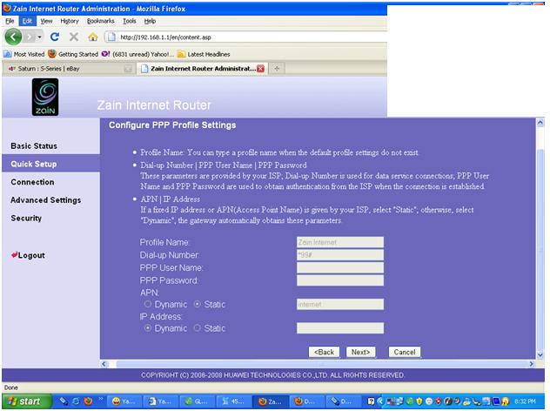The image size is (550, 411).
Task: Click the Reload page icon
Action: coord(55,37)
